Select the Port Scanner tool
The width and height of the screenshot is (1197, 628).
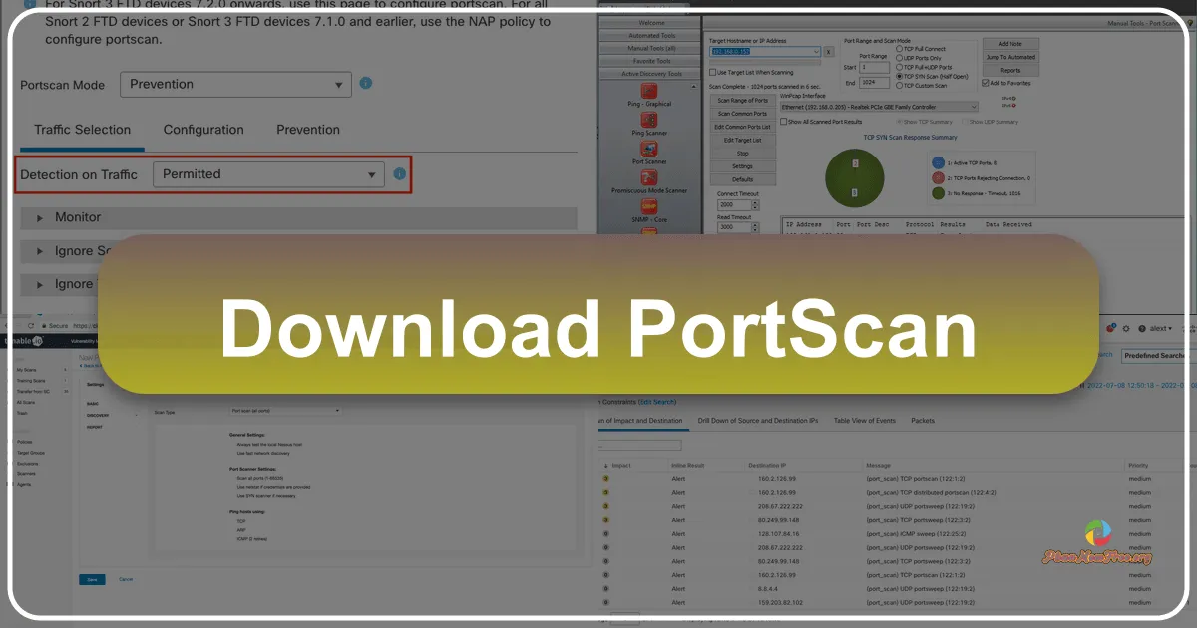click(x=647, y=151)
